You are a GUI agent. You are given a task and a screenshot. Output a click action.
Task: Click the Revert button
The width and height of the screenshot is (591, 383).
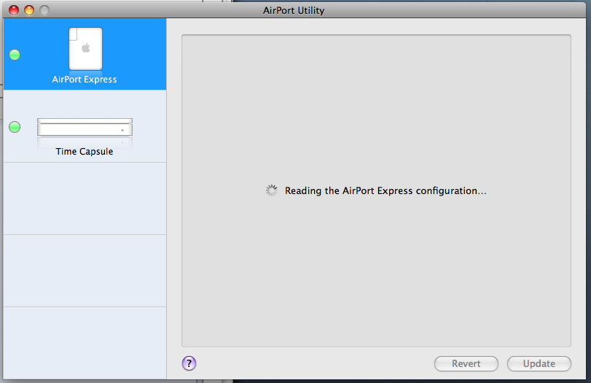466,363
